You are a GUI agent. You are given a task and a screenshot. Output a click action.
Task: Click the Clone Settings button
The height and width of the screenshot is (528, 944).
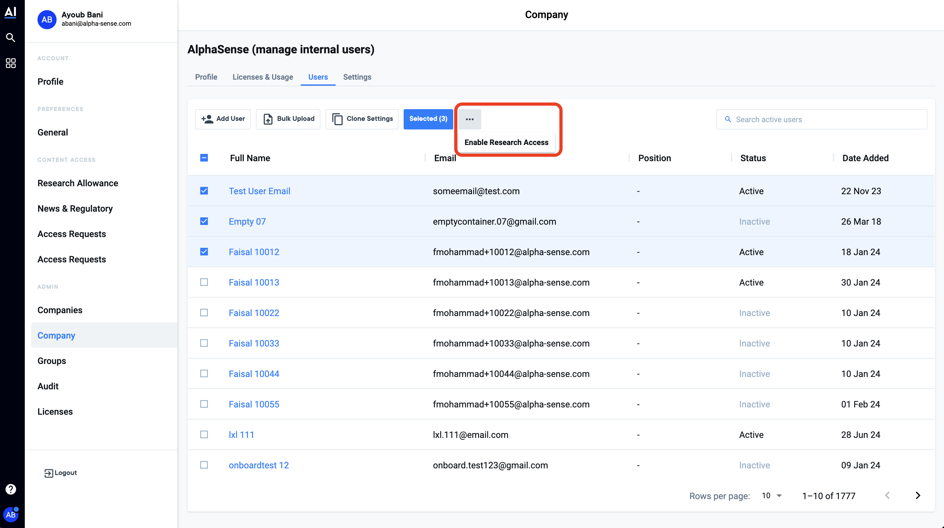362,119
